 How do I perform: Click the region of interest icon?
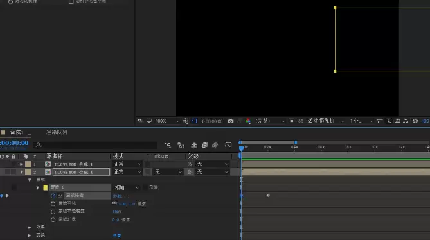click(x=291, y=121)
